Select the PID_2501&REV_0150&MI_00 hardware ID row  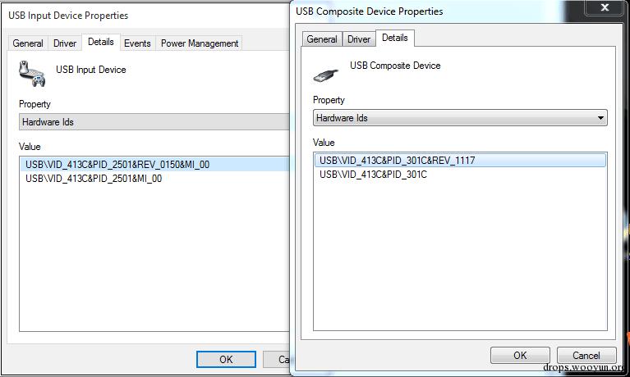pos(117,165)
